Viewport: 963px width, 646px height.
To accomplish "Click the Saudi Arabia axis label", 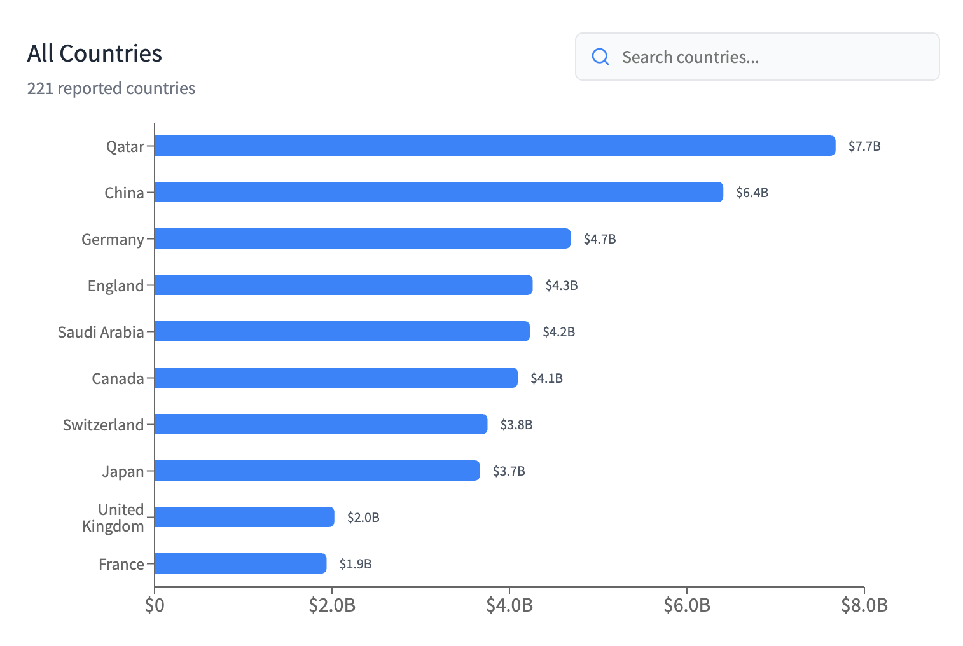I will pos(100,333).
